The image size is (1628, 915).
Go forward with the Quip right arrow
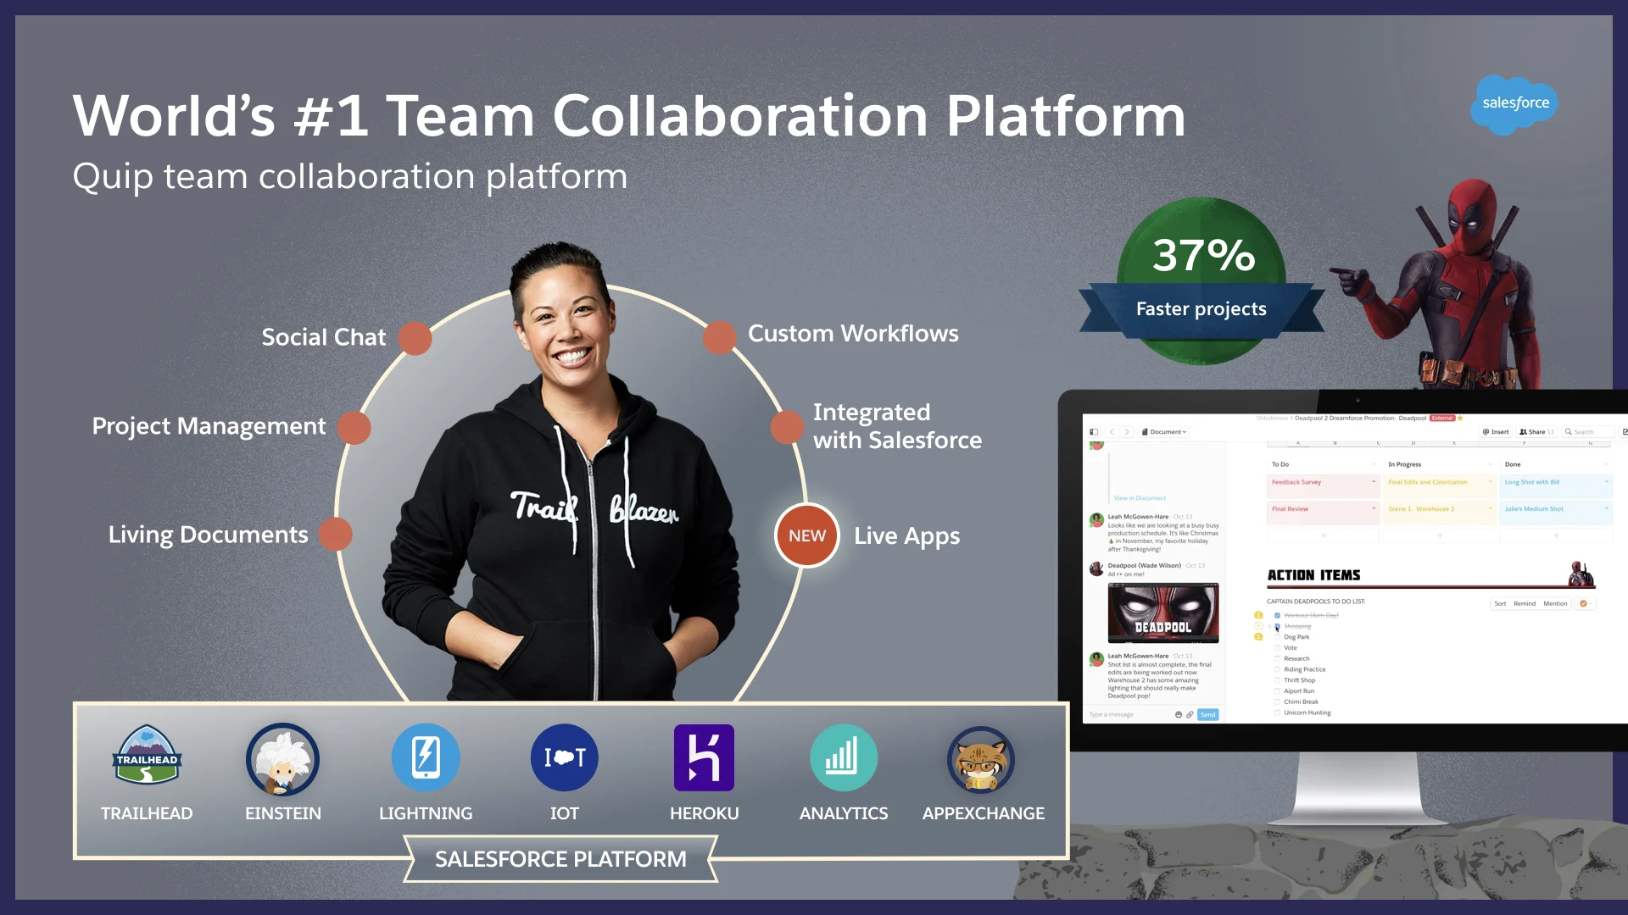[x=1127, y=432]
